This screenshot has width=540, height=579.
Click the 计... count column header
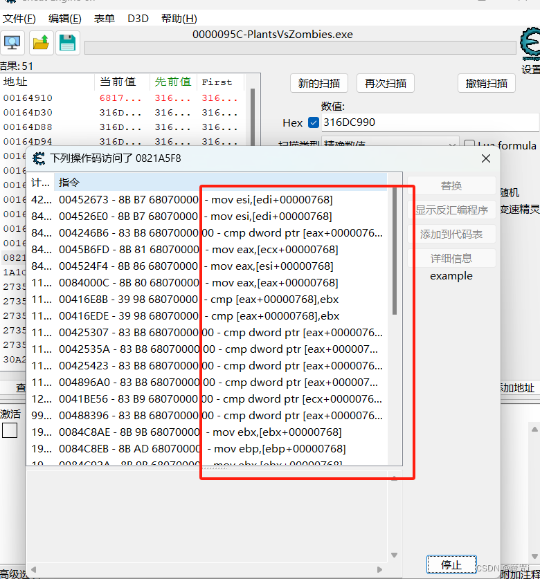(40, 182)
